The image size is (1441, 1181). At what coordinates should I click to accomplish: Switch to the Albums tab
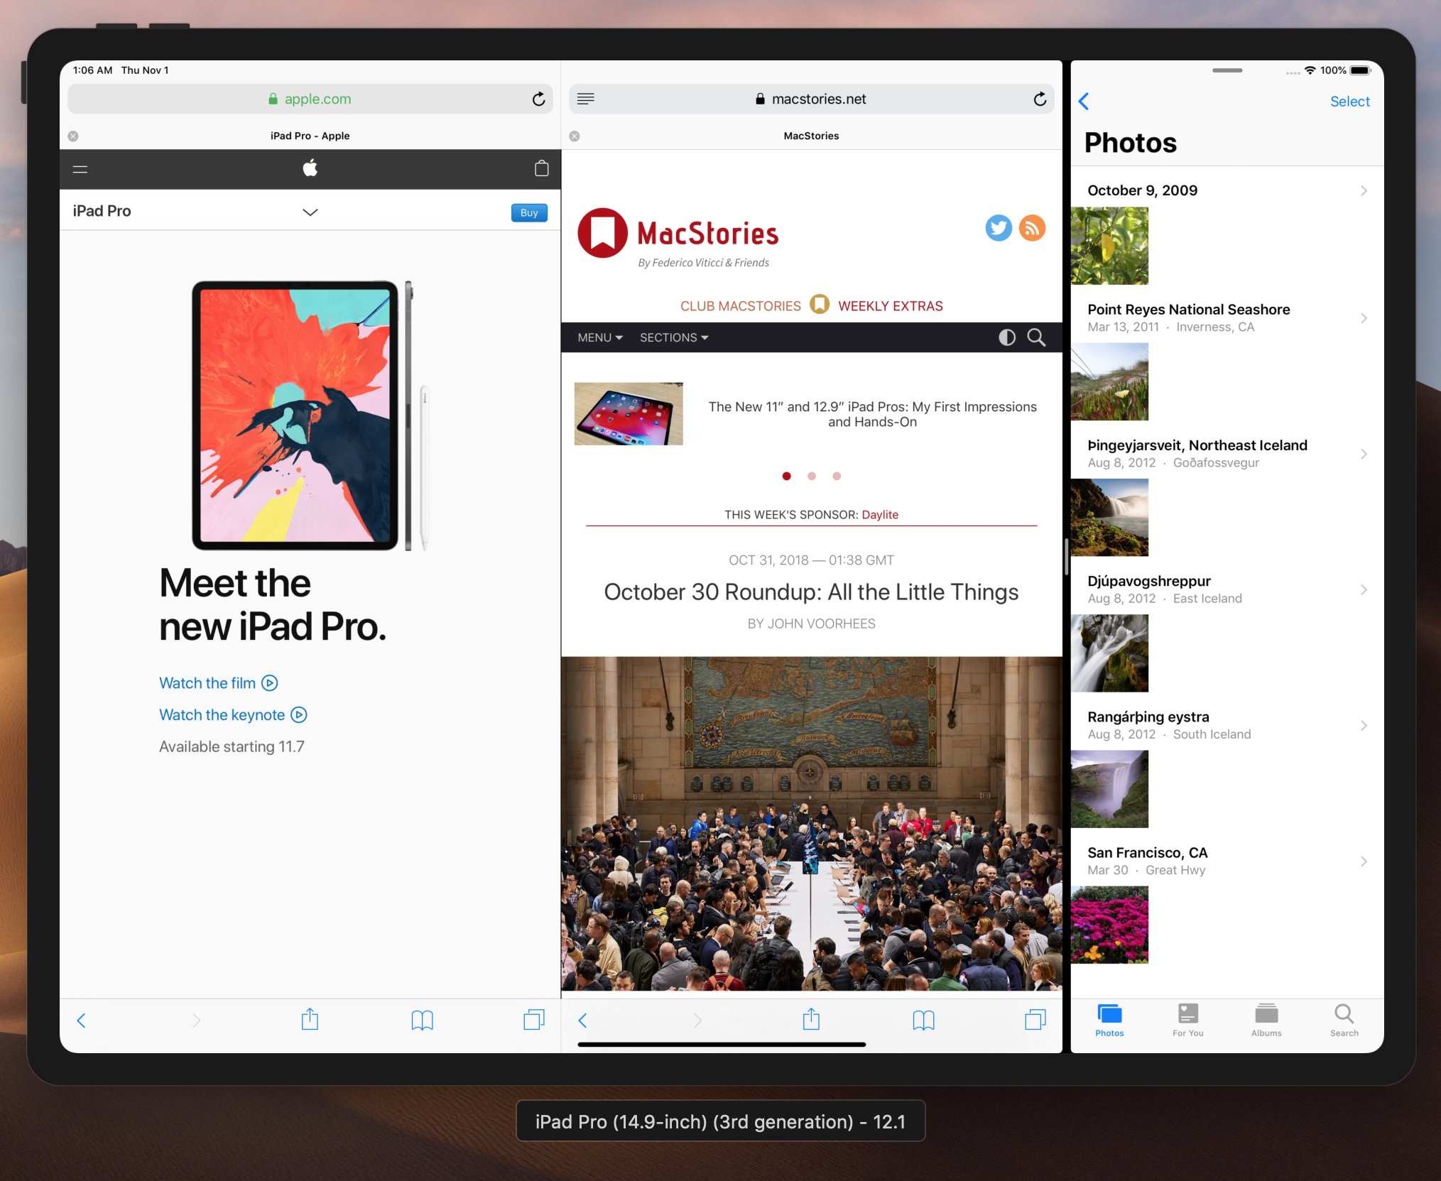pyautogui.click(x=1266, y=1020)
